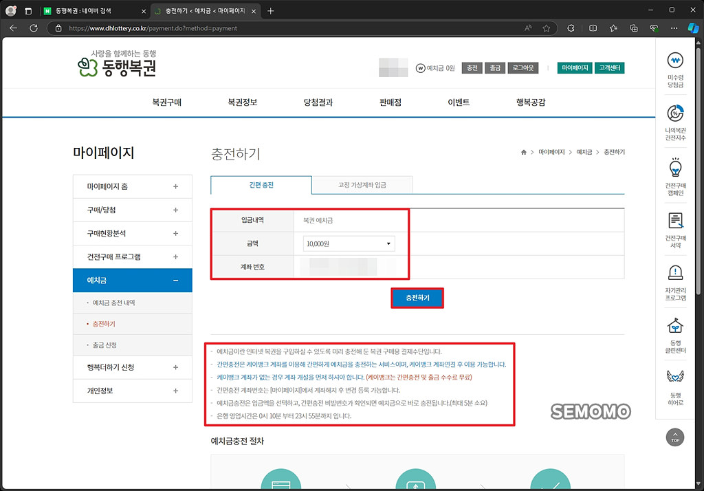
Task: Click the browser address bar URL
Action: pos(153,28)
